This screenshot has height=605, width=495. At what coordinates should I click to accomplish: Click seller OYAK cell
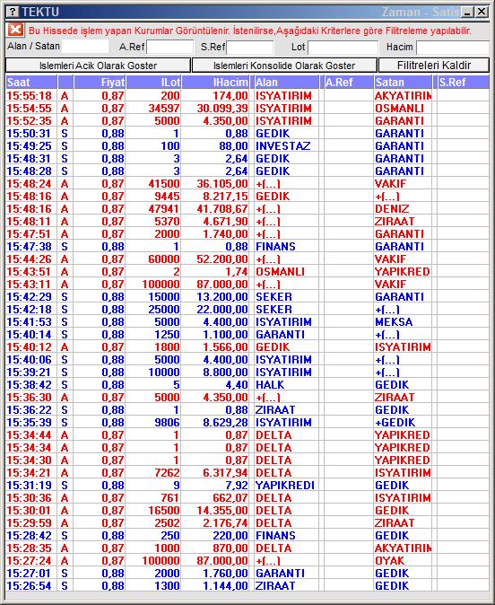click(x=390, y=561)
